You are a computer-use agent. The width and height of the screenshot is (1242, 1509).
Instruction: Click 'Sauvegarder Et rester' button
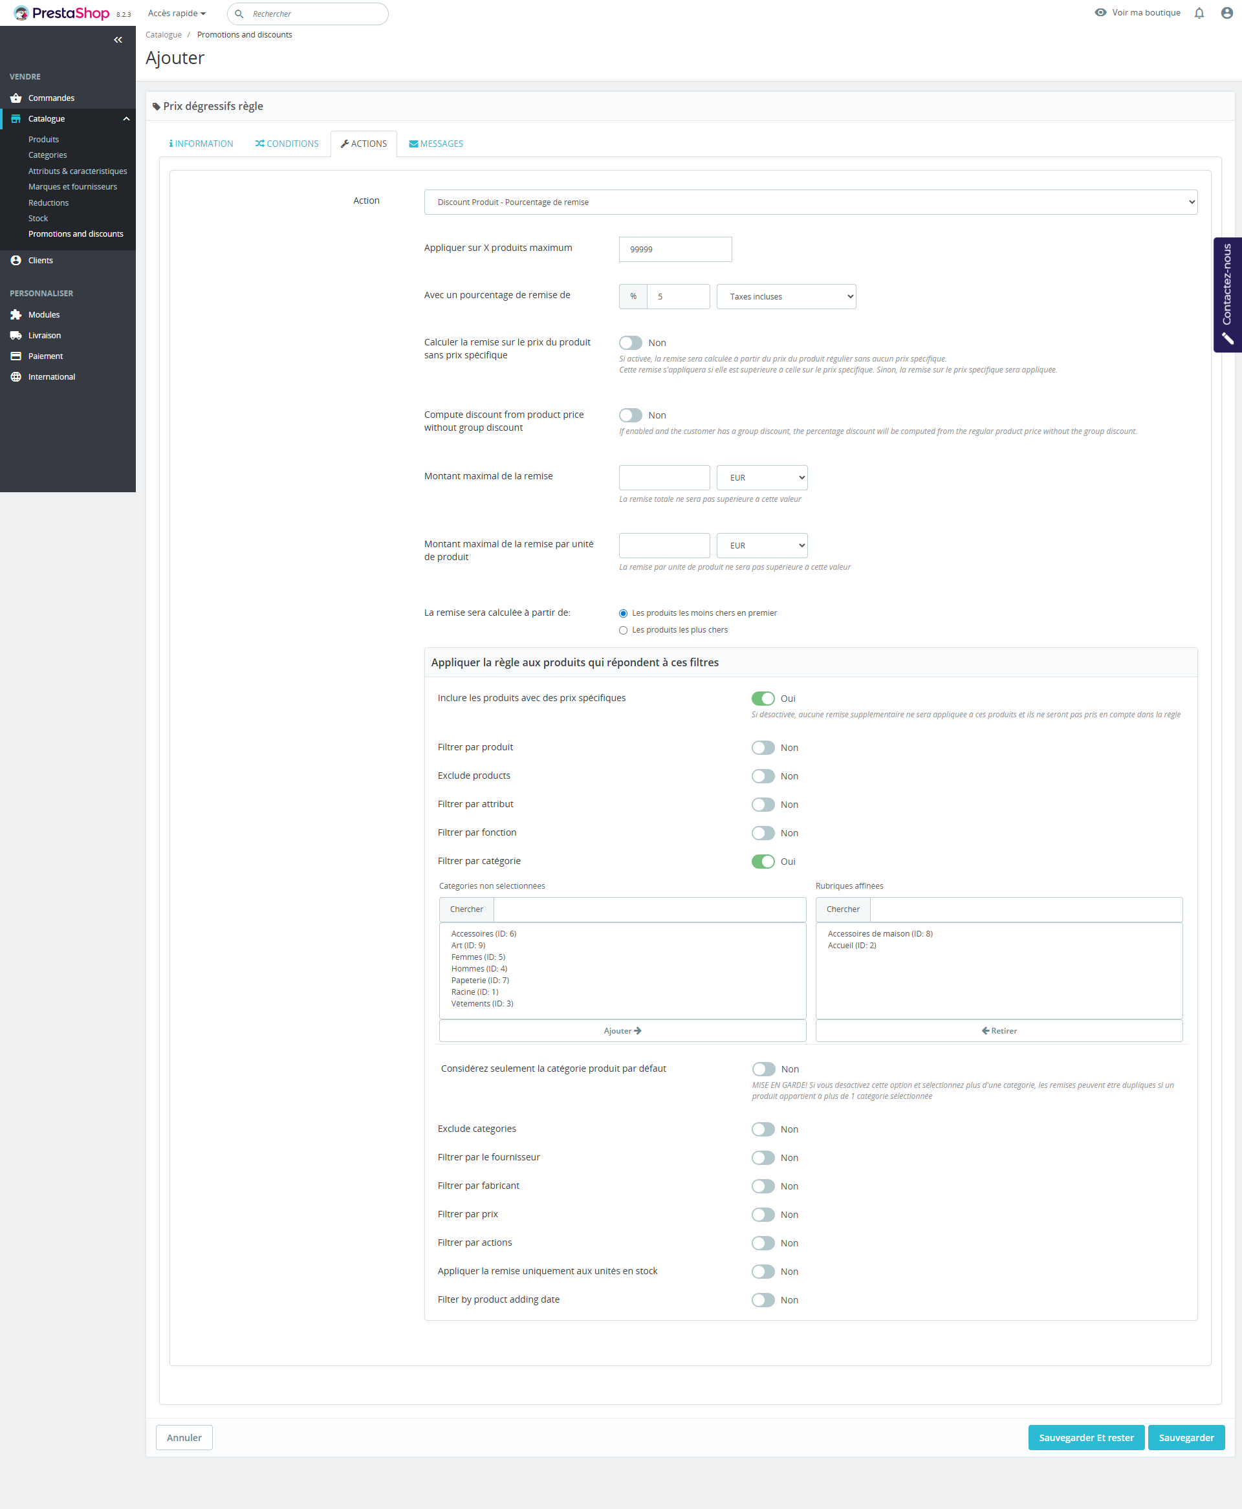(1086, 1437)
